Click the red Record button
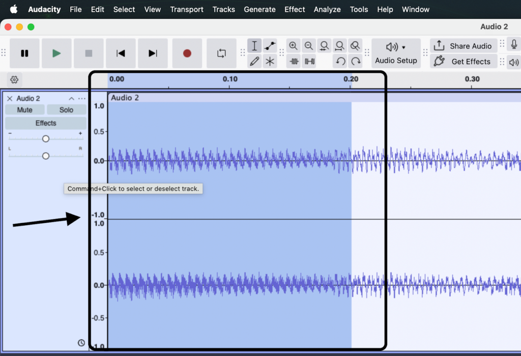Image resolution: width=521 pixels, height=356 pixels. [187, 53]
